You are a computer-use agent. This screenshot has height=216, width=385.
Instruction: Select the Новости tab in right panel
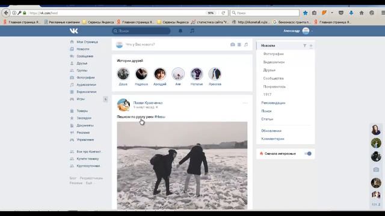(268, 46)
